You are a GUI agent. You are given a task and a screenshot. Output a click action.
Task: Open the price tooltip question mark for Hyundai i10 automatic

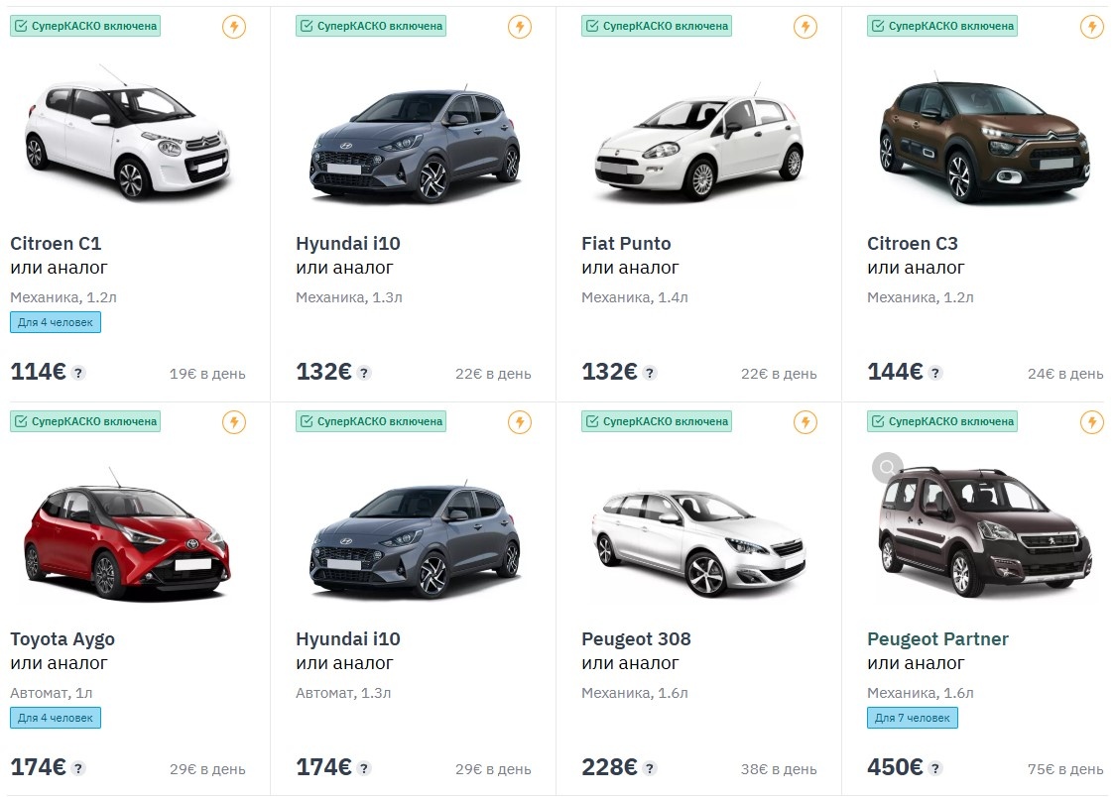[364, 769]
